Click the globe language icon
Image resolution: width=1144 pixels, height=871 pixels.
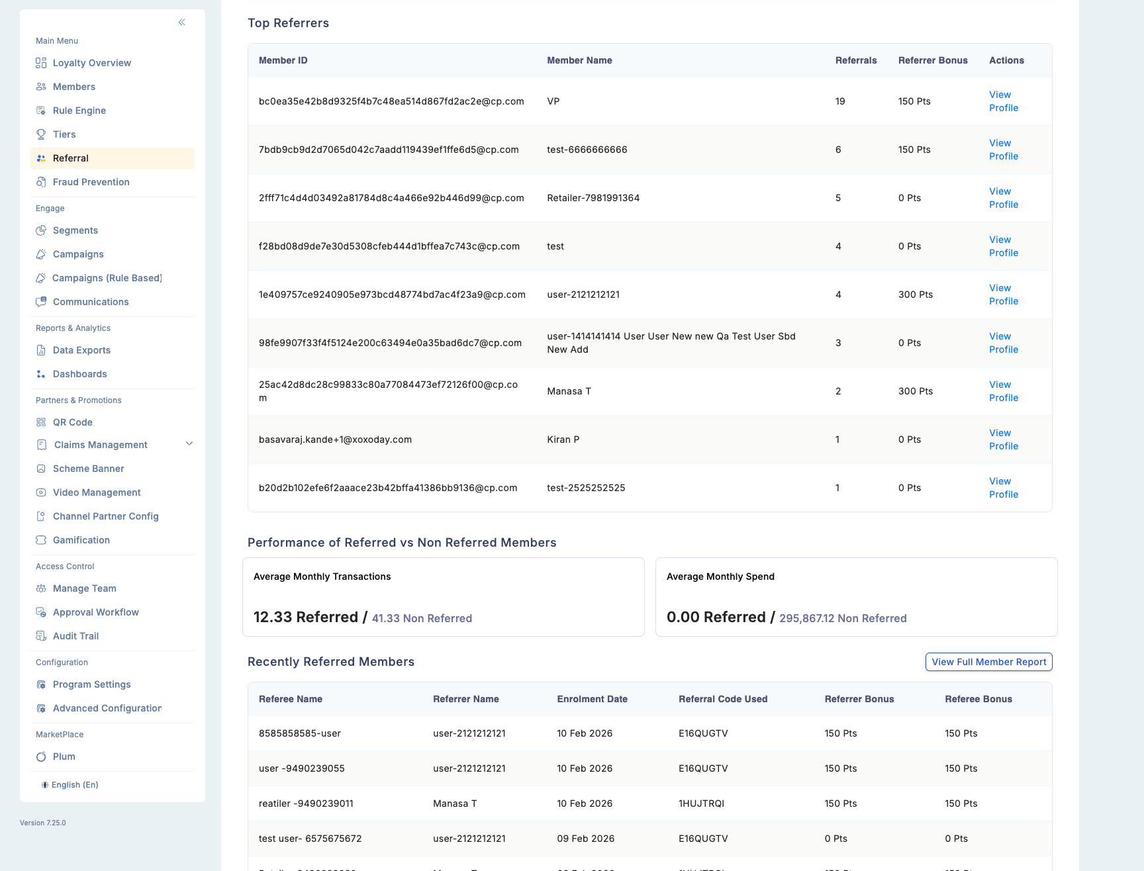pyautogui.click(x=45, y=785)
